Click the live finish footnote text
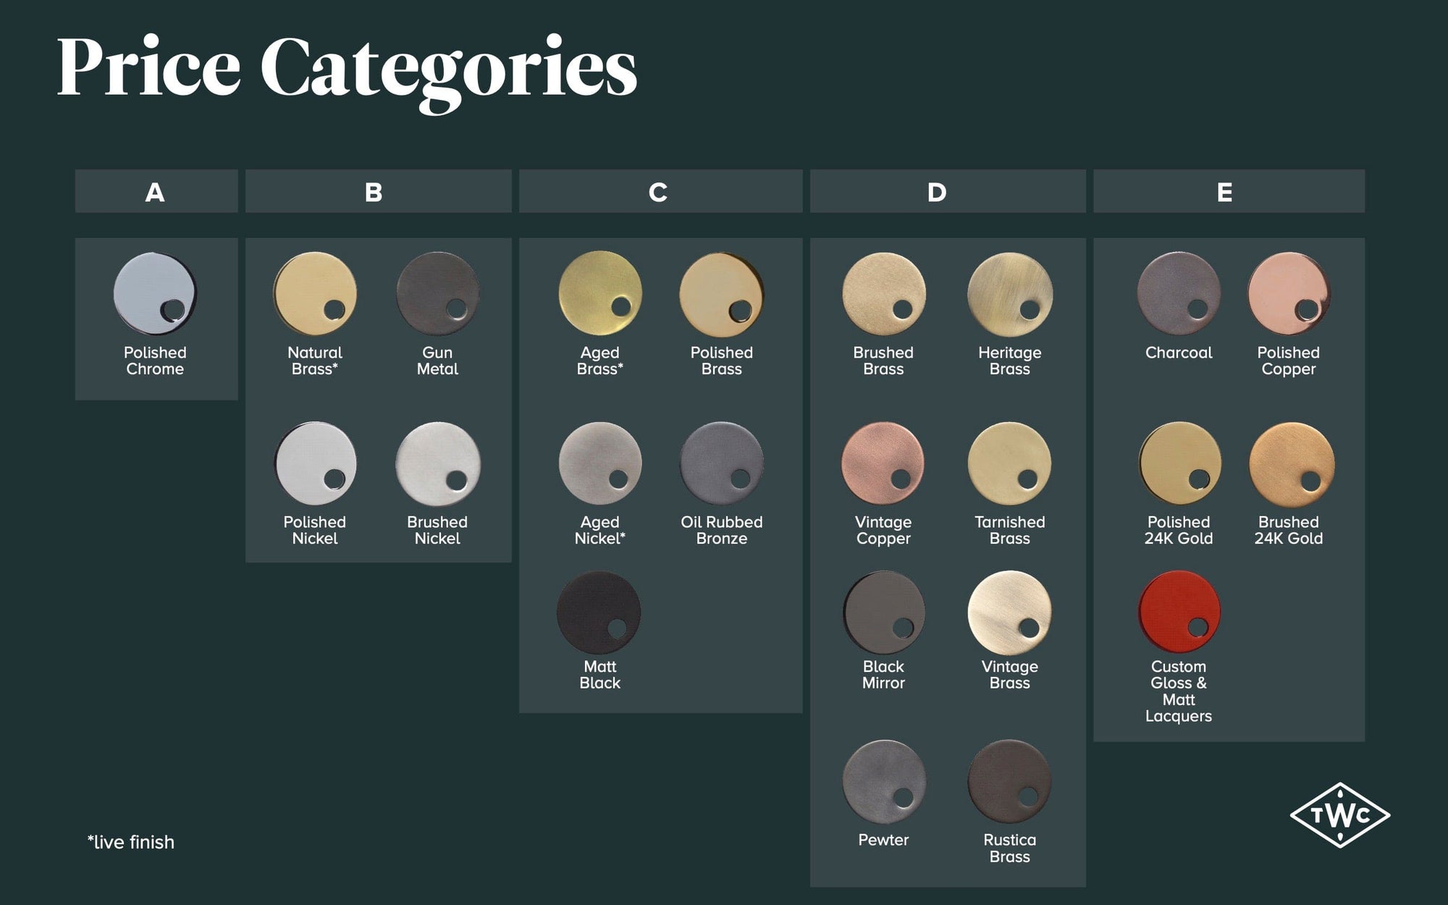Viewport: 1448px width, 905px height. click(131, 842)
